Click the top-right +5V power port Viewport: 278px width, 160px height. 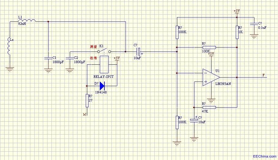237,12
